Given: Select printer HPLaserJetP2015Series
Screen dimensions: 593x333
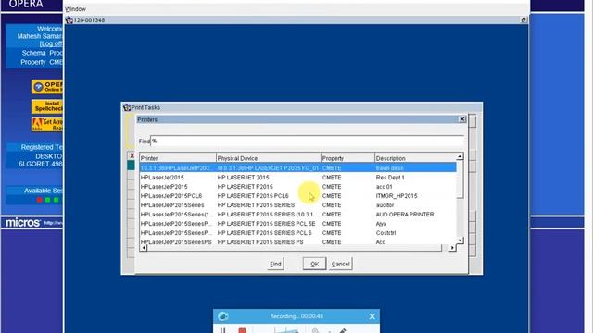Looking at the screenshot, I should point(172,205).
